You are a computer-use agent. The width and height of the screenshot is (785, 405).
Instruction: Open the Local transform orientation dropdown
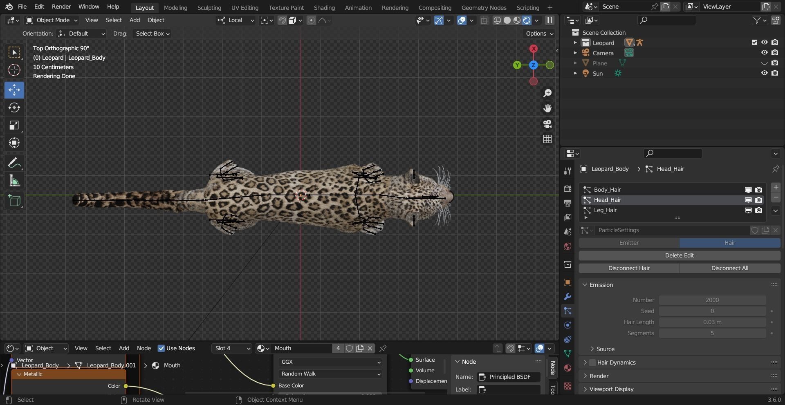(x=236, y=20)
